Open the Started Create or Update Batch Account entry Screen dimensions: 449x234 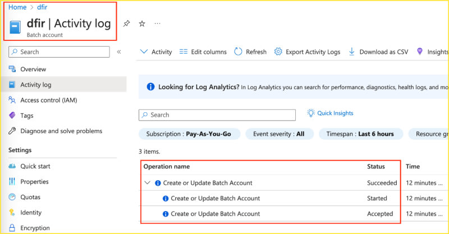(215, 198)
